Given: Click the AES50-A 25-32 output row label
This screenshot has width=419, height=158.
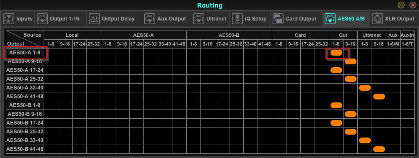Looking at the screenshot, I should click(x=25, y=79).
